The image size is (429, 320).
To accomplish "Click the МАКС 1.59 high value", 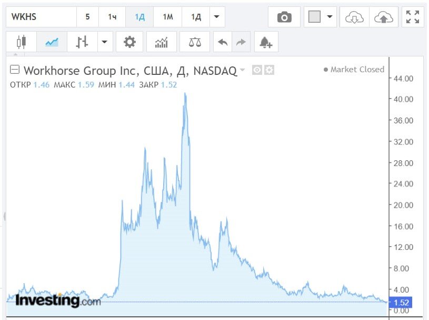I will click(74, 85).
